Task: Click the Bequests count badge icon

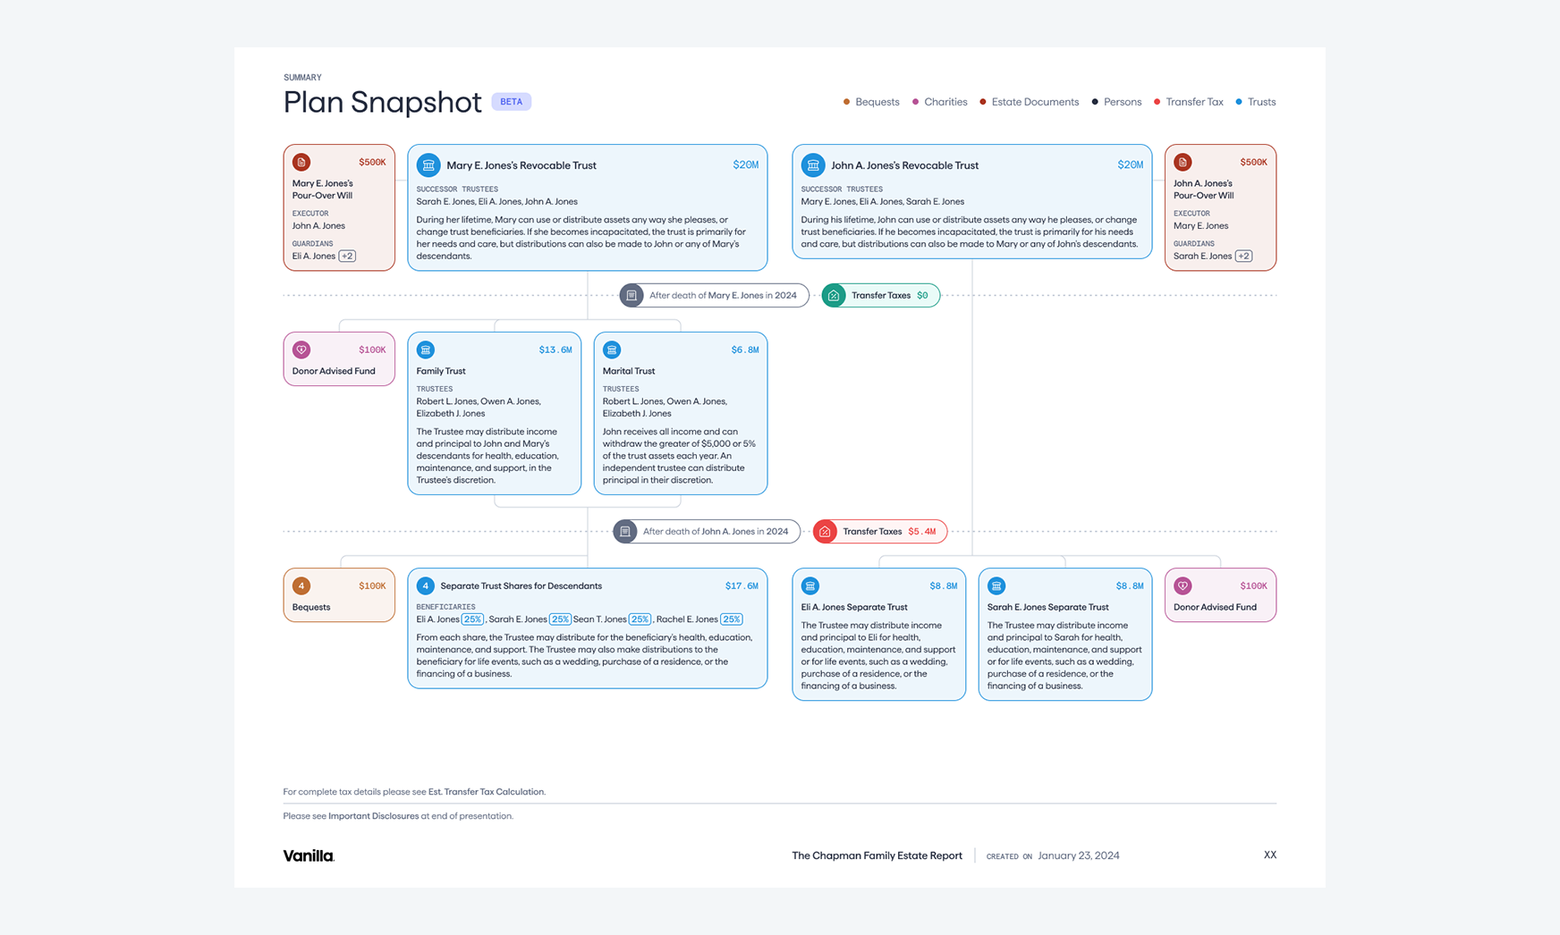Action: pos(301,585)
